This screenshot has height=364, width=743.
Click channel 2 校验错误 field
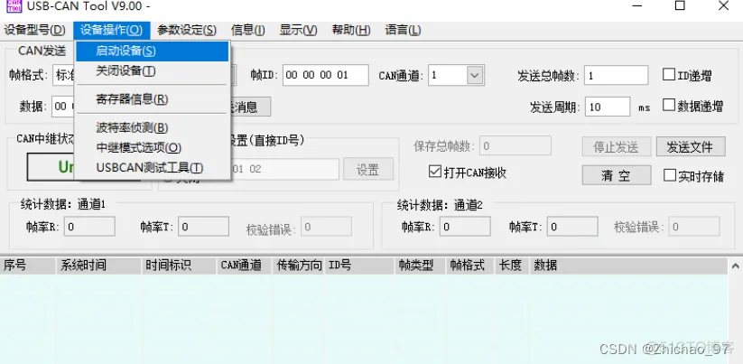694,227
